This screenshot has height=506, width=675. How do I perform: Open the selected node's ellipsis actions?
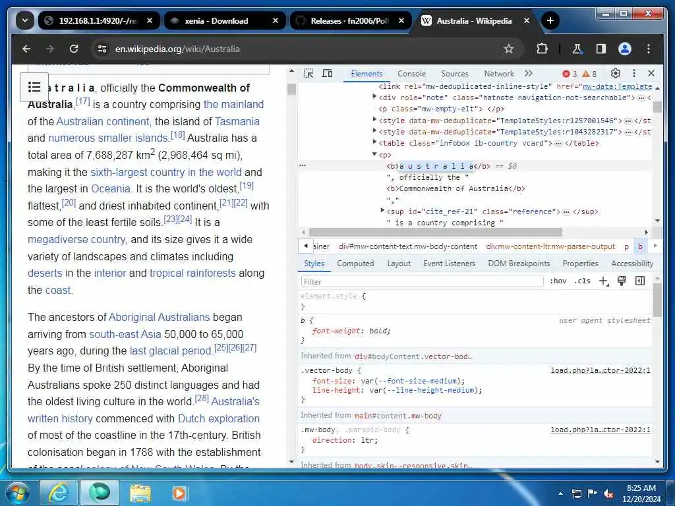(303, 165)
